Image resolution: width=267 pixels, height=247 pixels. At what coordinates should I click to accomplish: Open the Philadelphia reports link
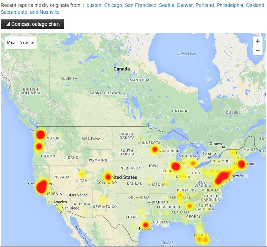click(230, 5)
